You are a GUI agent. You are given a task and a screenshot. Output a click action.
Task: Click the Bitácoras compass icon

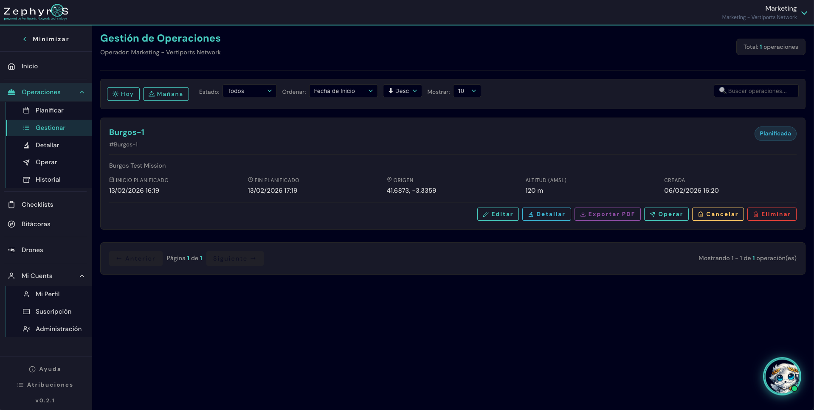(x=12, y=224)
